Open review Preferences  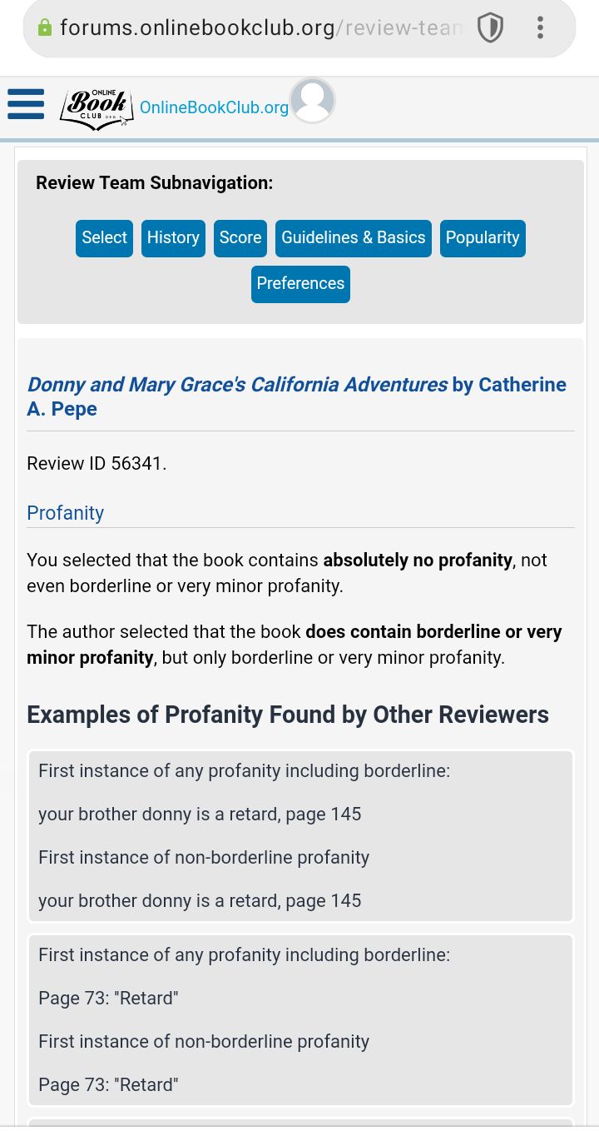pyautogui.click(x=300, y=284)
